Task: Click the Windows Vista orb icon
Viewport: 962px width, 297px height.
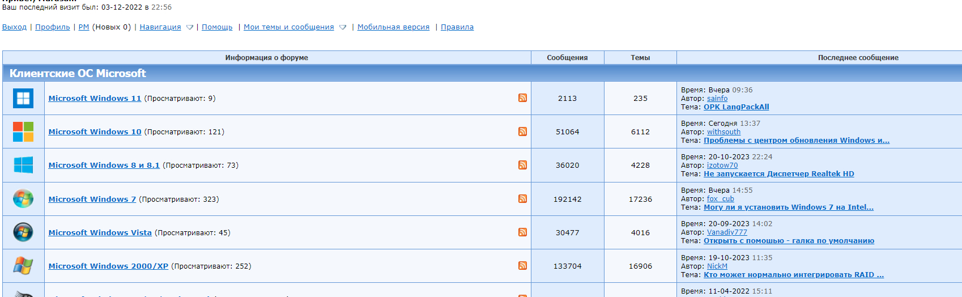Action: coord(23,232)
